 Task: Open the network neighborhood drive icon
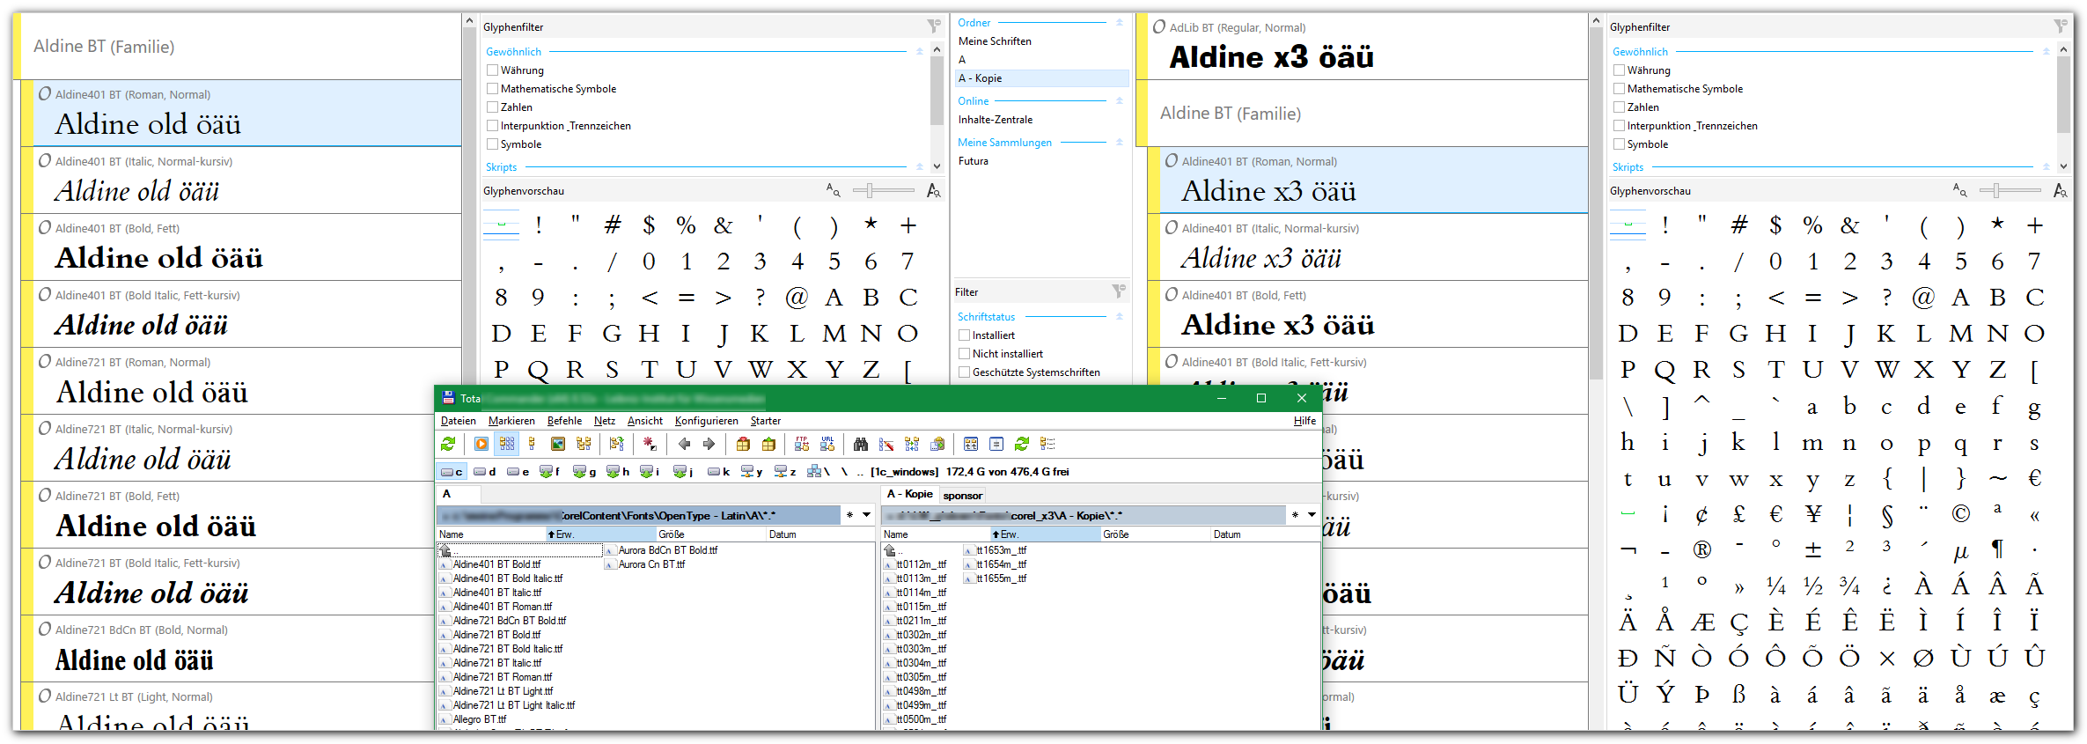pyautogui.click(x=818, y=472)
